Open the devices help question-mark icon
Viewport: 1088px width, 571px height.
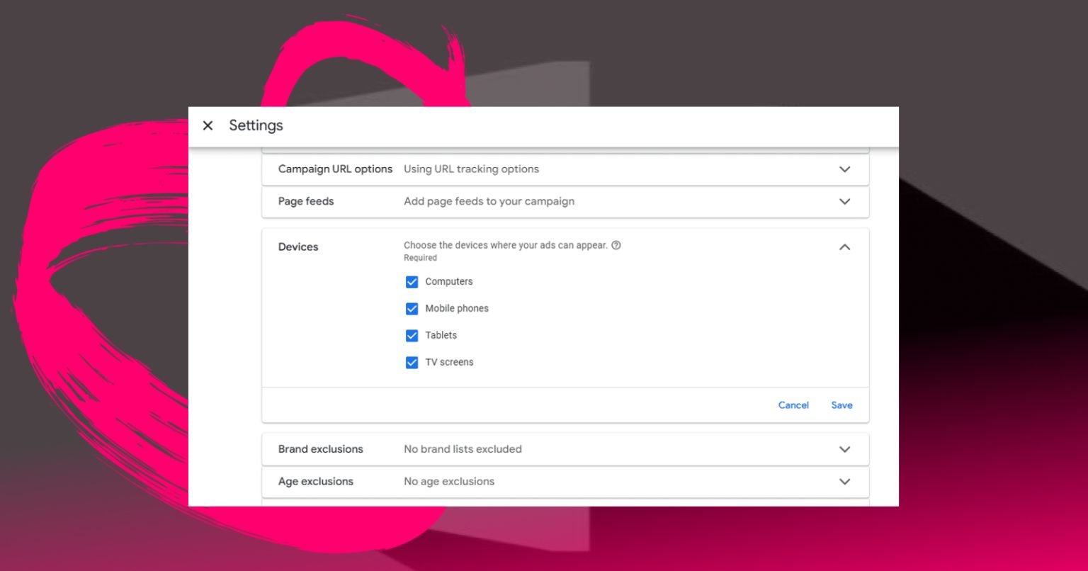point(616,245)
